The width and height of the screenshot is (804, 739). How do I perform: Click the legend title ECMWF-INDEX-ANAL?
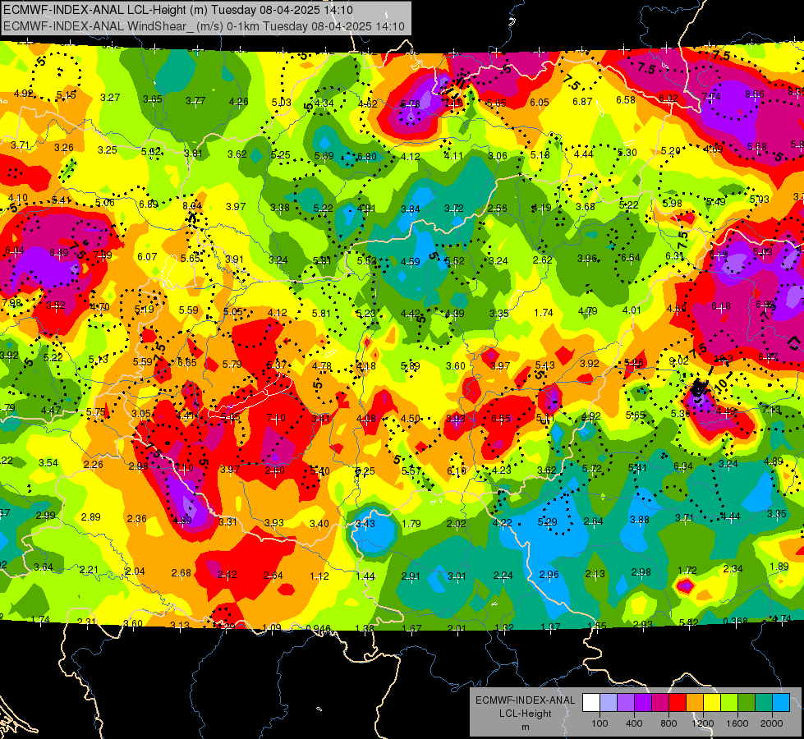[x=525, y=700]
